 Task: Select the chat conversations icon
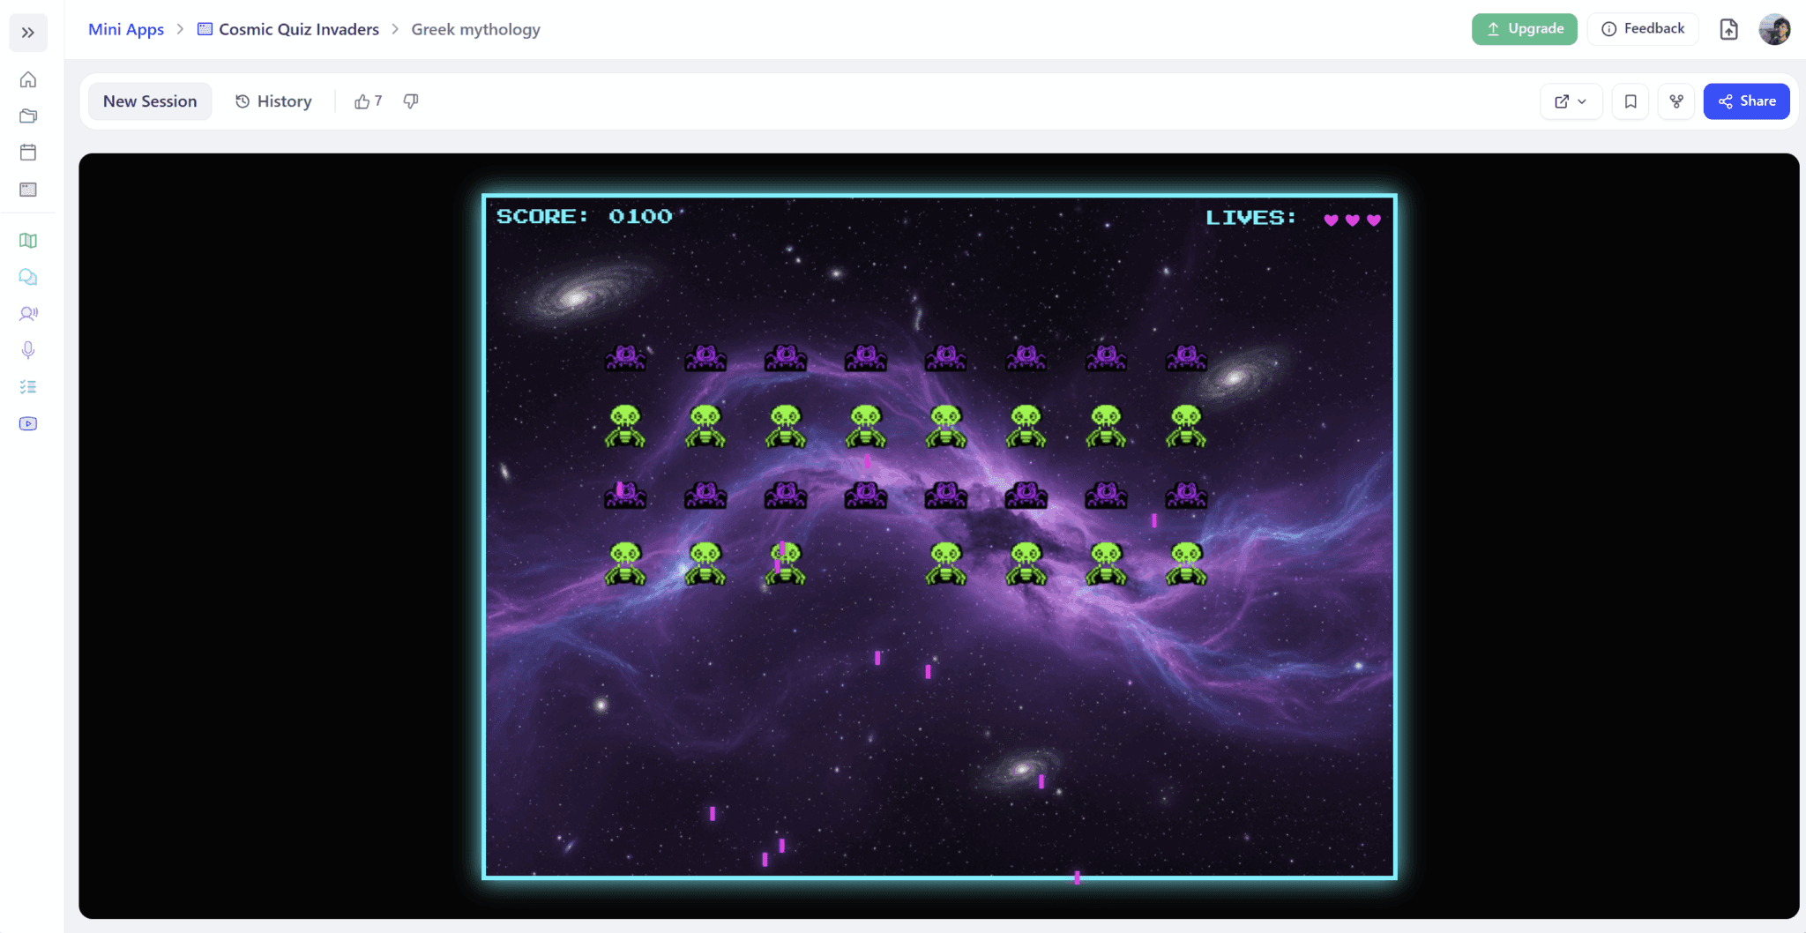[28, 277]
